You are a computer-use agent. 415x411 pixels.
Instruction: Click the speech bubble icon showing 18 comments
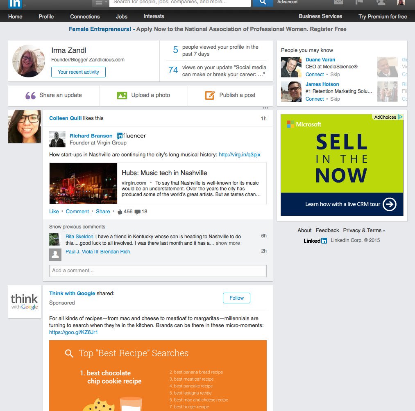tap(137, 212)
